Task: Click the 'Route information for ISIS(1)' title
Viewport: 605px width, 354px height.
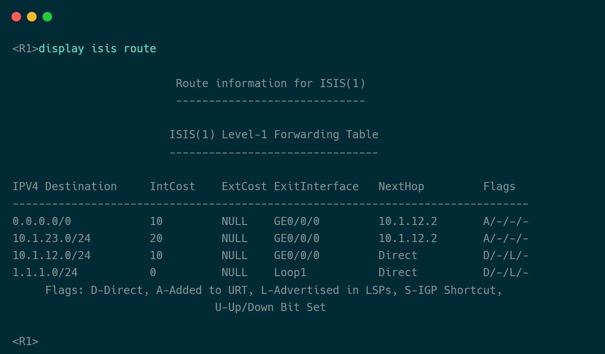Action: point(270,83)
